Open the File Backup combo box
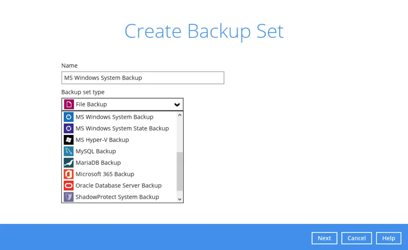This screenshot has width=408, height=250. (122, 104)
